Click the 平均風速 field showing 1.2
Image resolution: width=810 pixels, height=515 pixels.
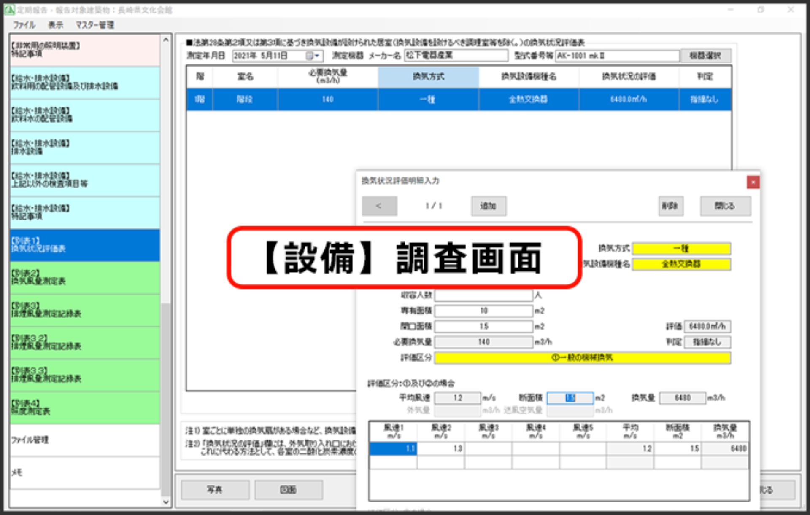click(458, 398)
